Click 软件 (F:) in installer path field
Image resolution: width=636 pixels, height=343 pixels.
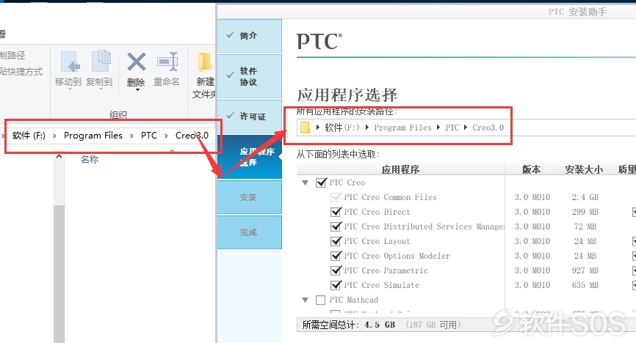pyautogui.click(x=342, y=128)
